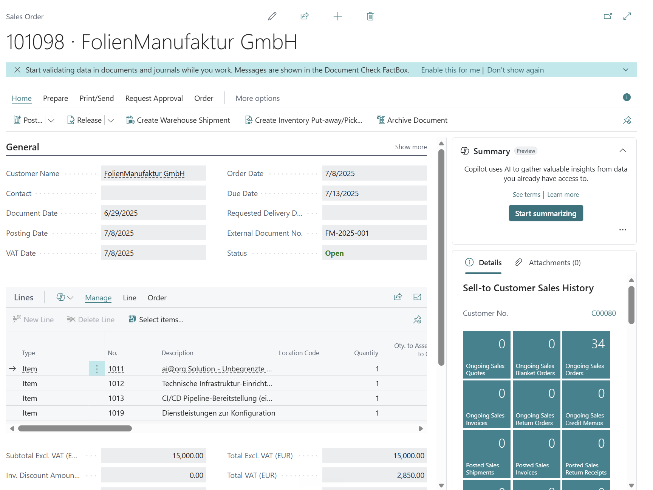The width and height of the screenshot is (653, 490).
Task: Select the Details tab
Action: click(x=483, y=263)
